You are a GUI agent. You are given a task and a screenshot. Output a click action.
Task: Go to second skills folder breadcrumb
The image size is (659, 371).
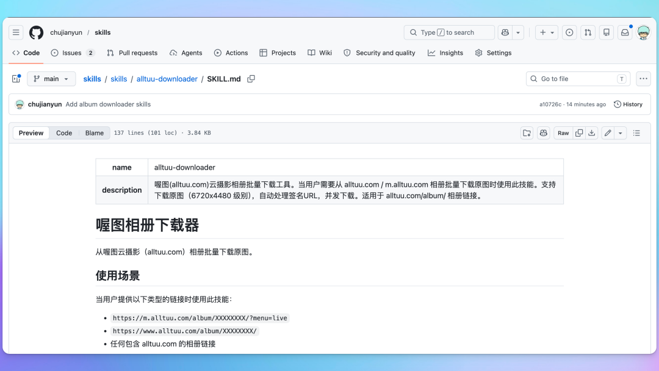pos(119,79)
